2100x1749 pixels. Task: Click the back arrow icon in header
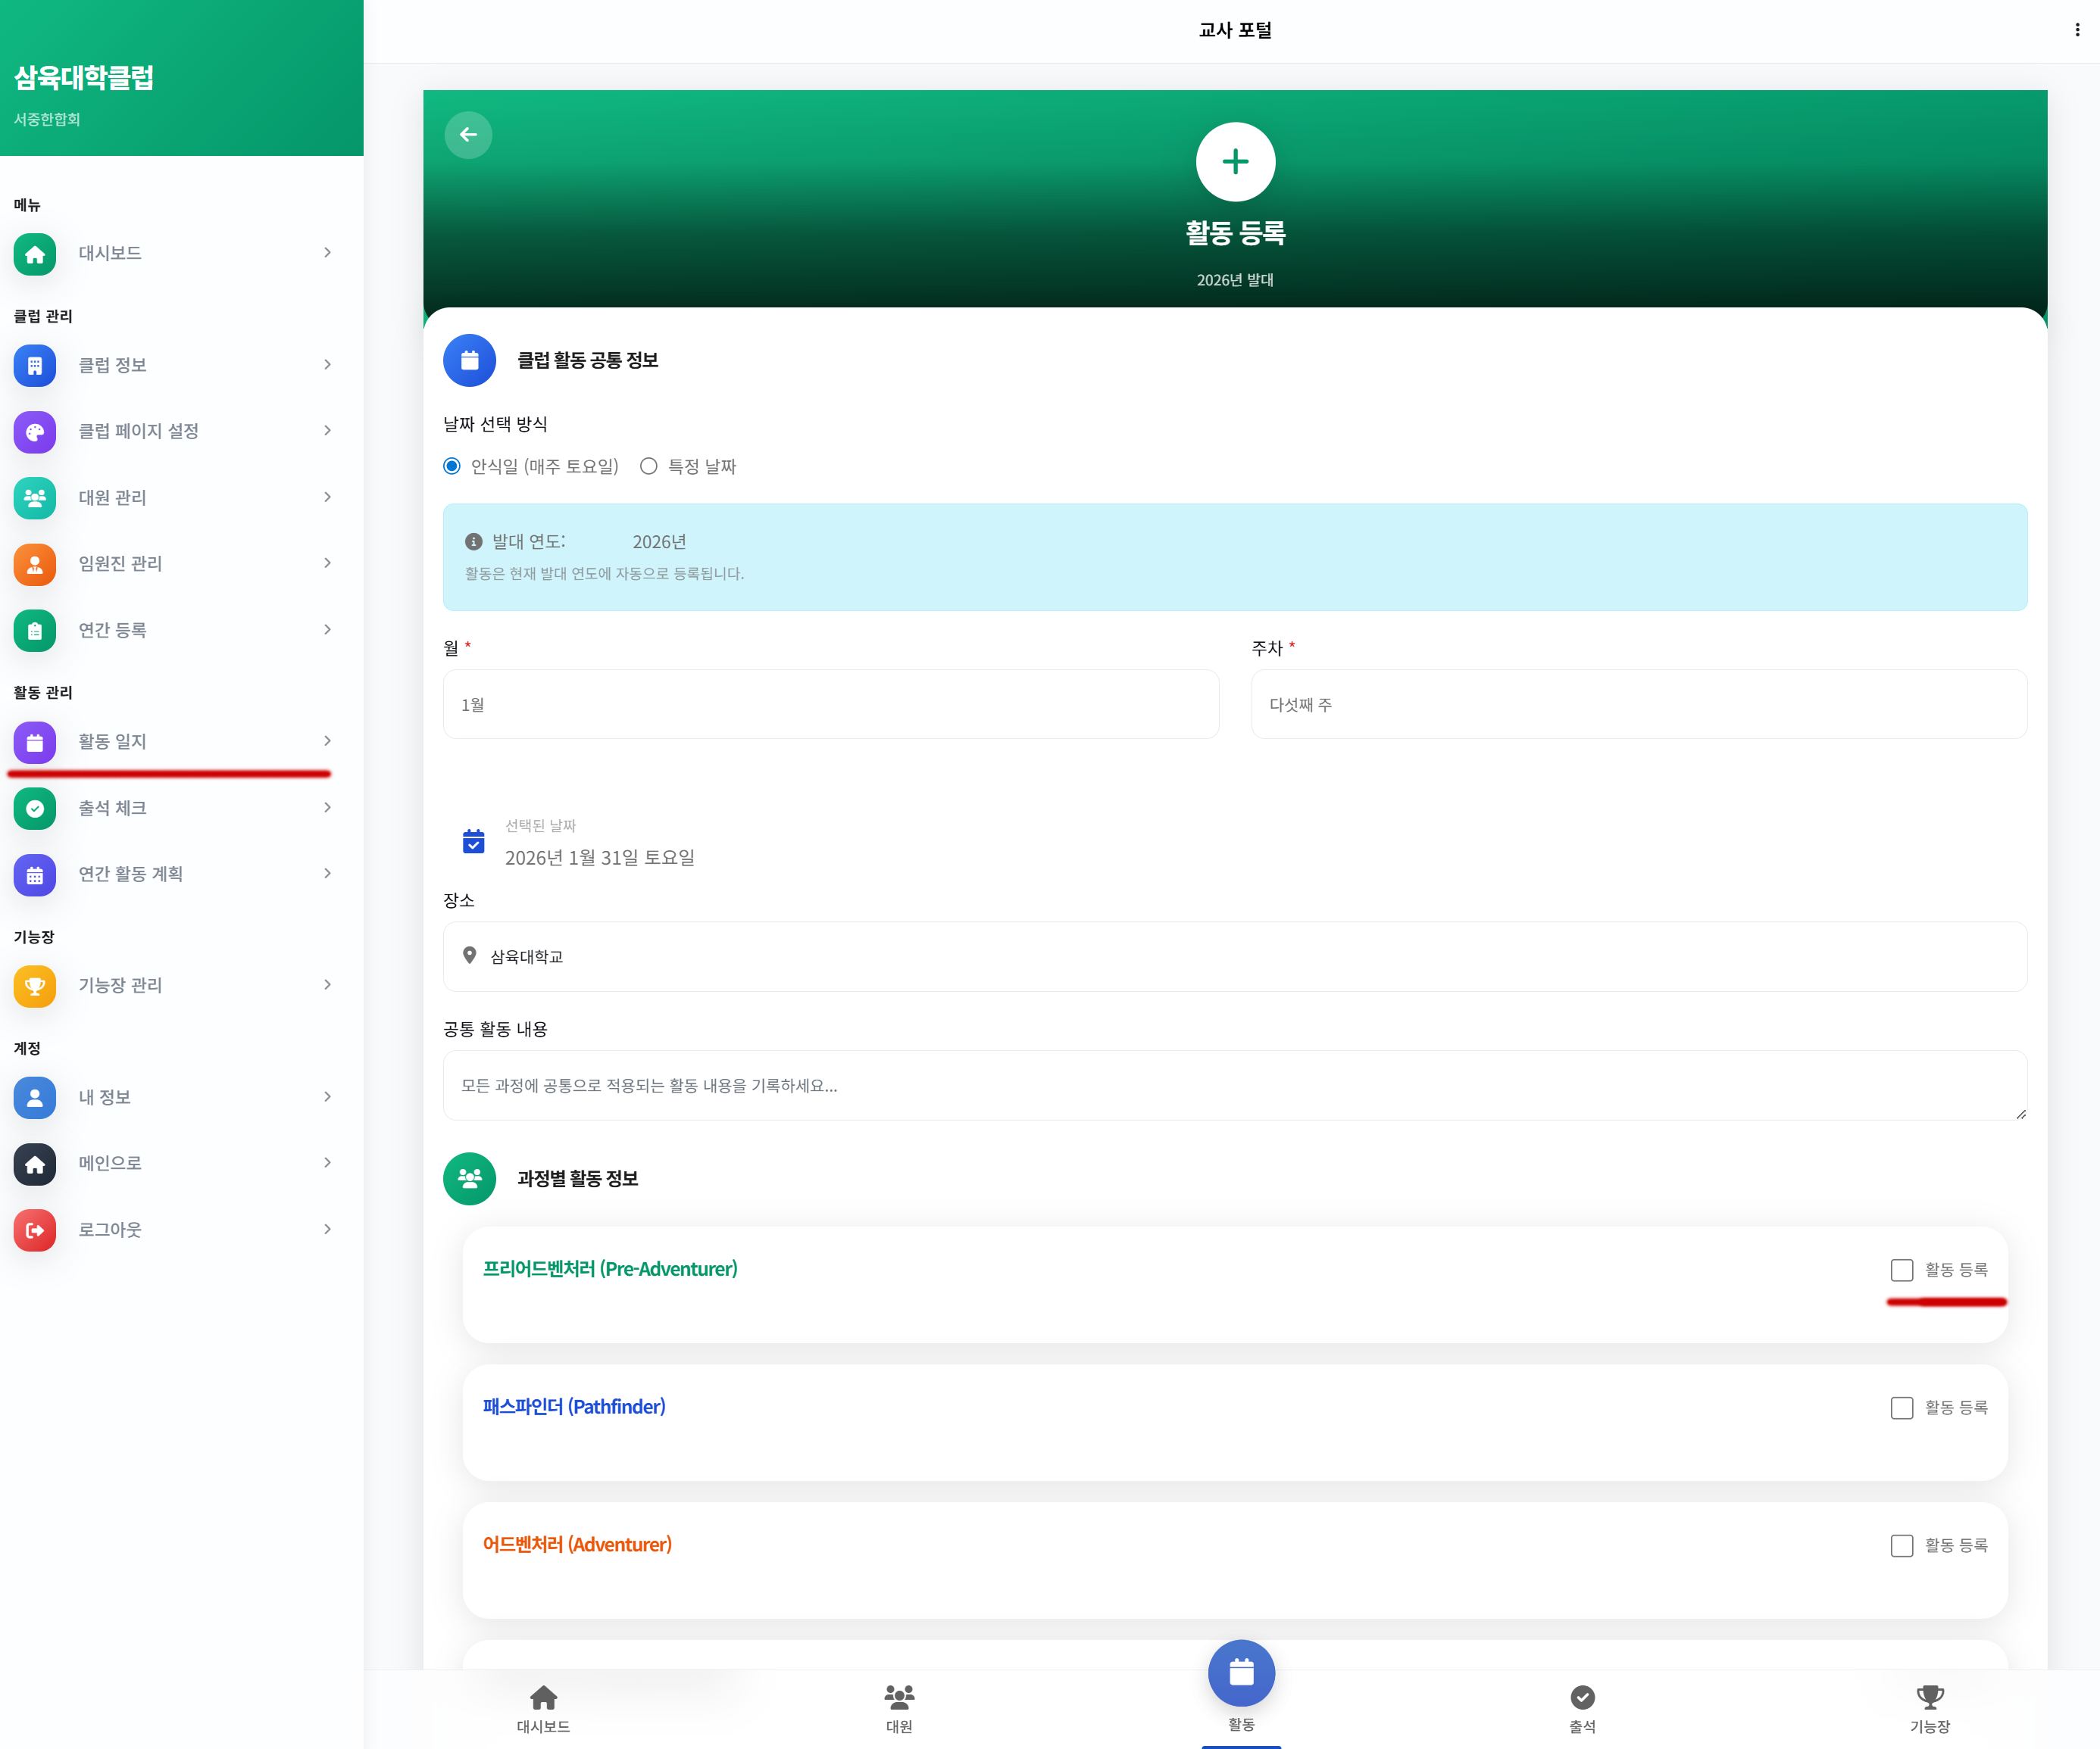click(468, 135)
